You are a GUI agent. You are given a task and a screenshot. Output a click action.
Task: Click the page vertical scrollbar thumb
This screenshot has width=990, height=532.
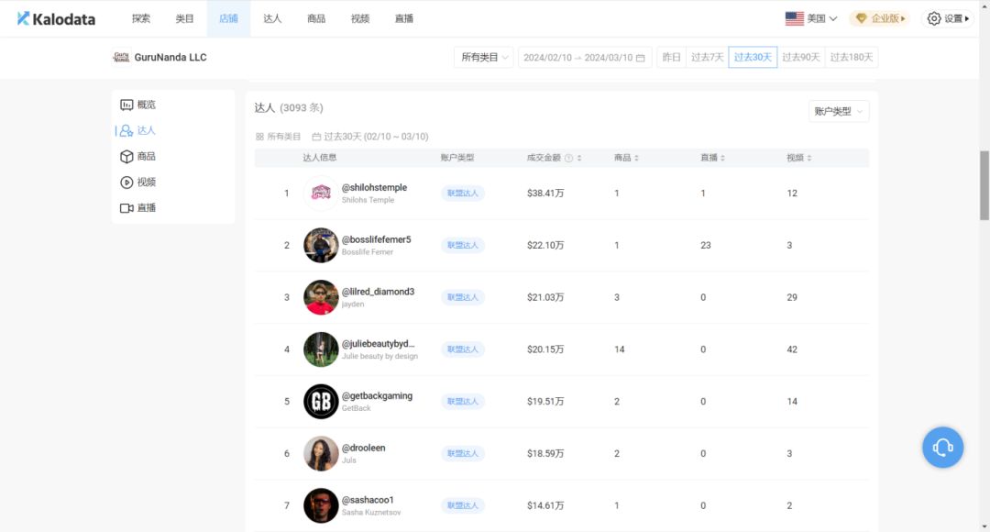point(984,186)
